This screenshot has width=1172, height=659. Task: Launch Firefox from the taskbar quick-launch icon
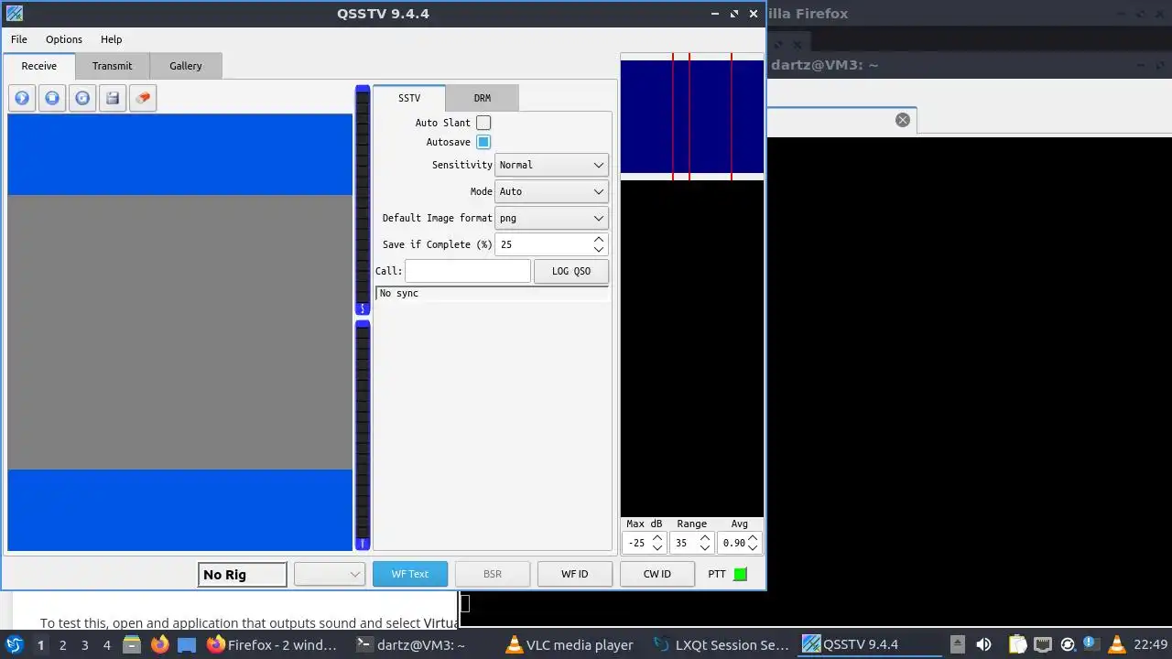pyautogui.click(x=159, y=644)
